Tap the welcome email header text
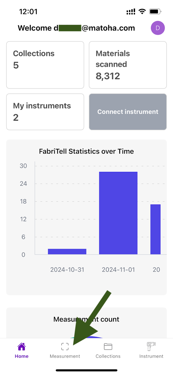Viewport: 173px width, 375px height. 76,28
